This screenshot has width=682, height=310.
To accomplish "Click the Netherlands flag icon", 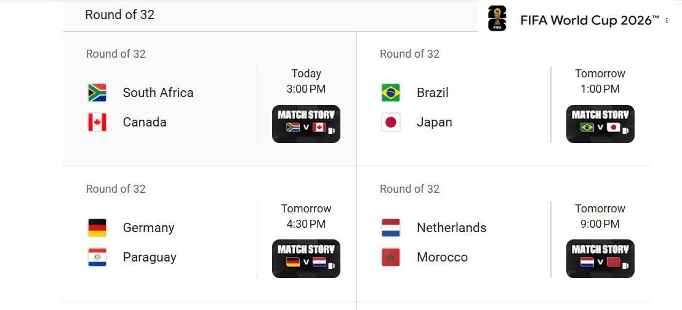I will point(391,228).
